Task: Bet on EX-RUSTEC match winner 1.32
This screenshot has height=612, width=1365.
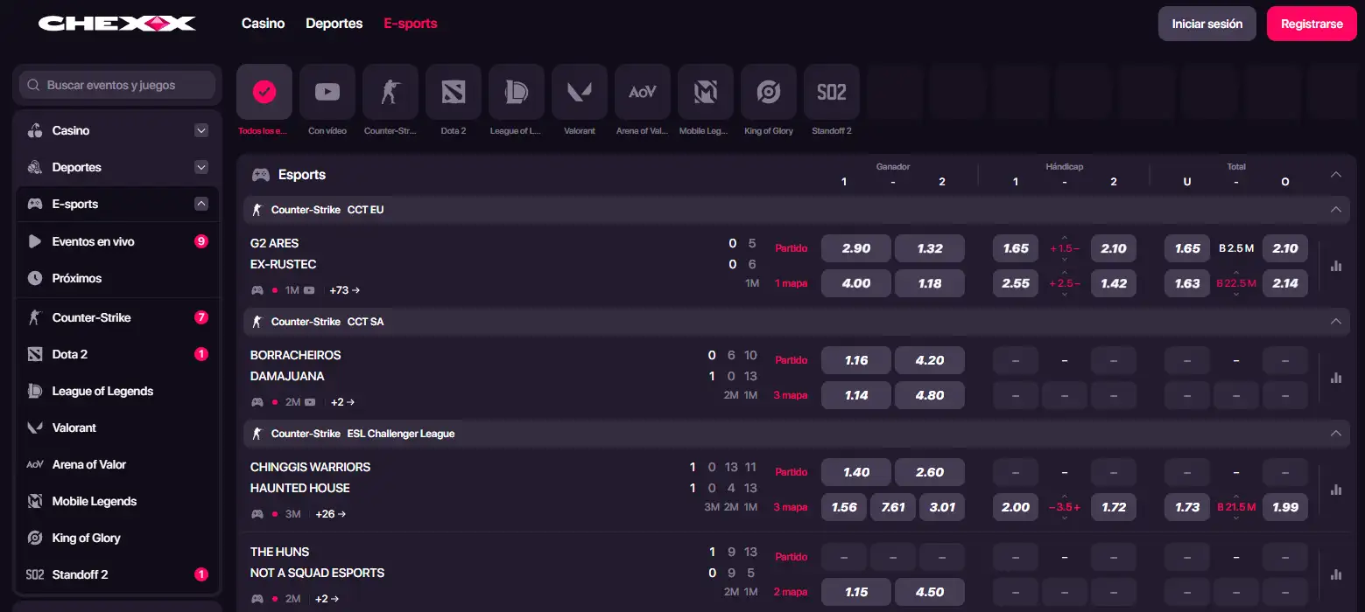Action: coord(930,248)
